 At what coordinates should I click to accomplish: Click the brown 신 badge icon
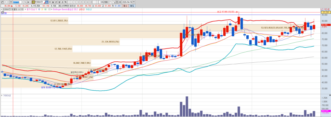click(33, 2)
